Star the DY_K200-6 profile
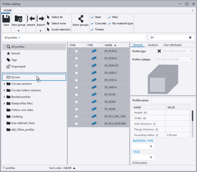This screenshot has height=172, width=197. pyautogui.click(x=76, y=58)
